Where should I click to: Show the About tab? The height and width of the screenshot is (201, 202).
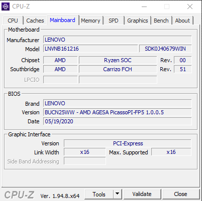pyautogui.click(x=182, y=21)
